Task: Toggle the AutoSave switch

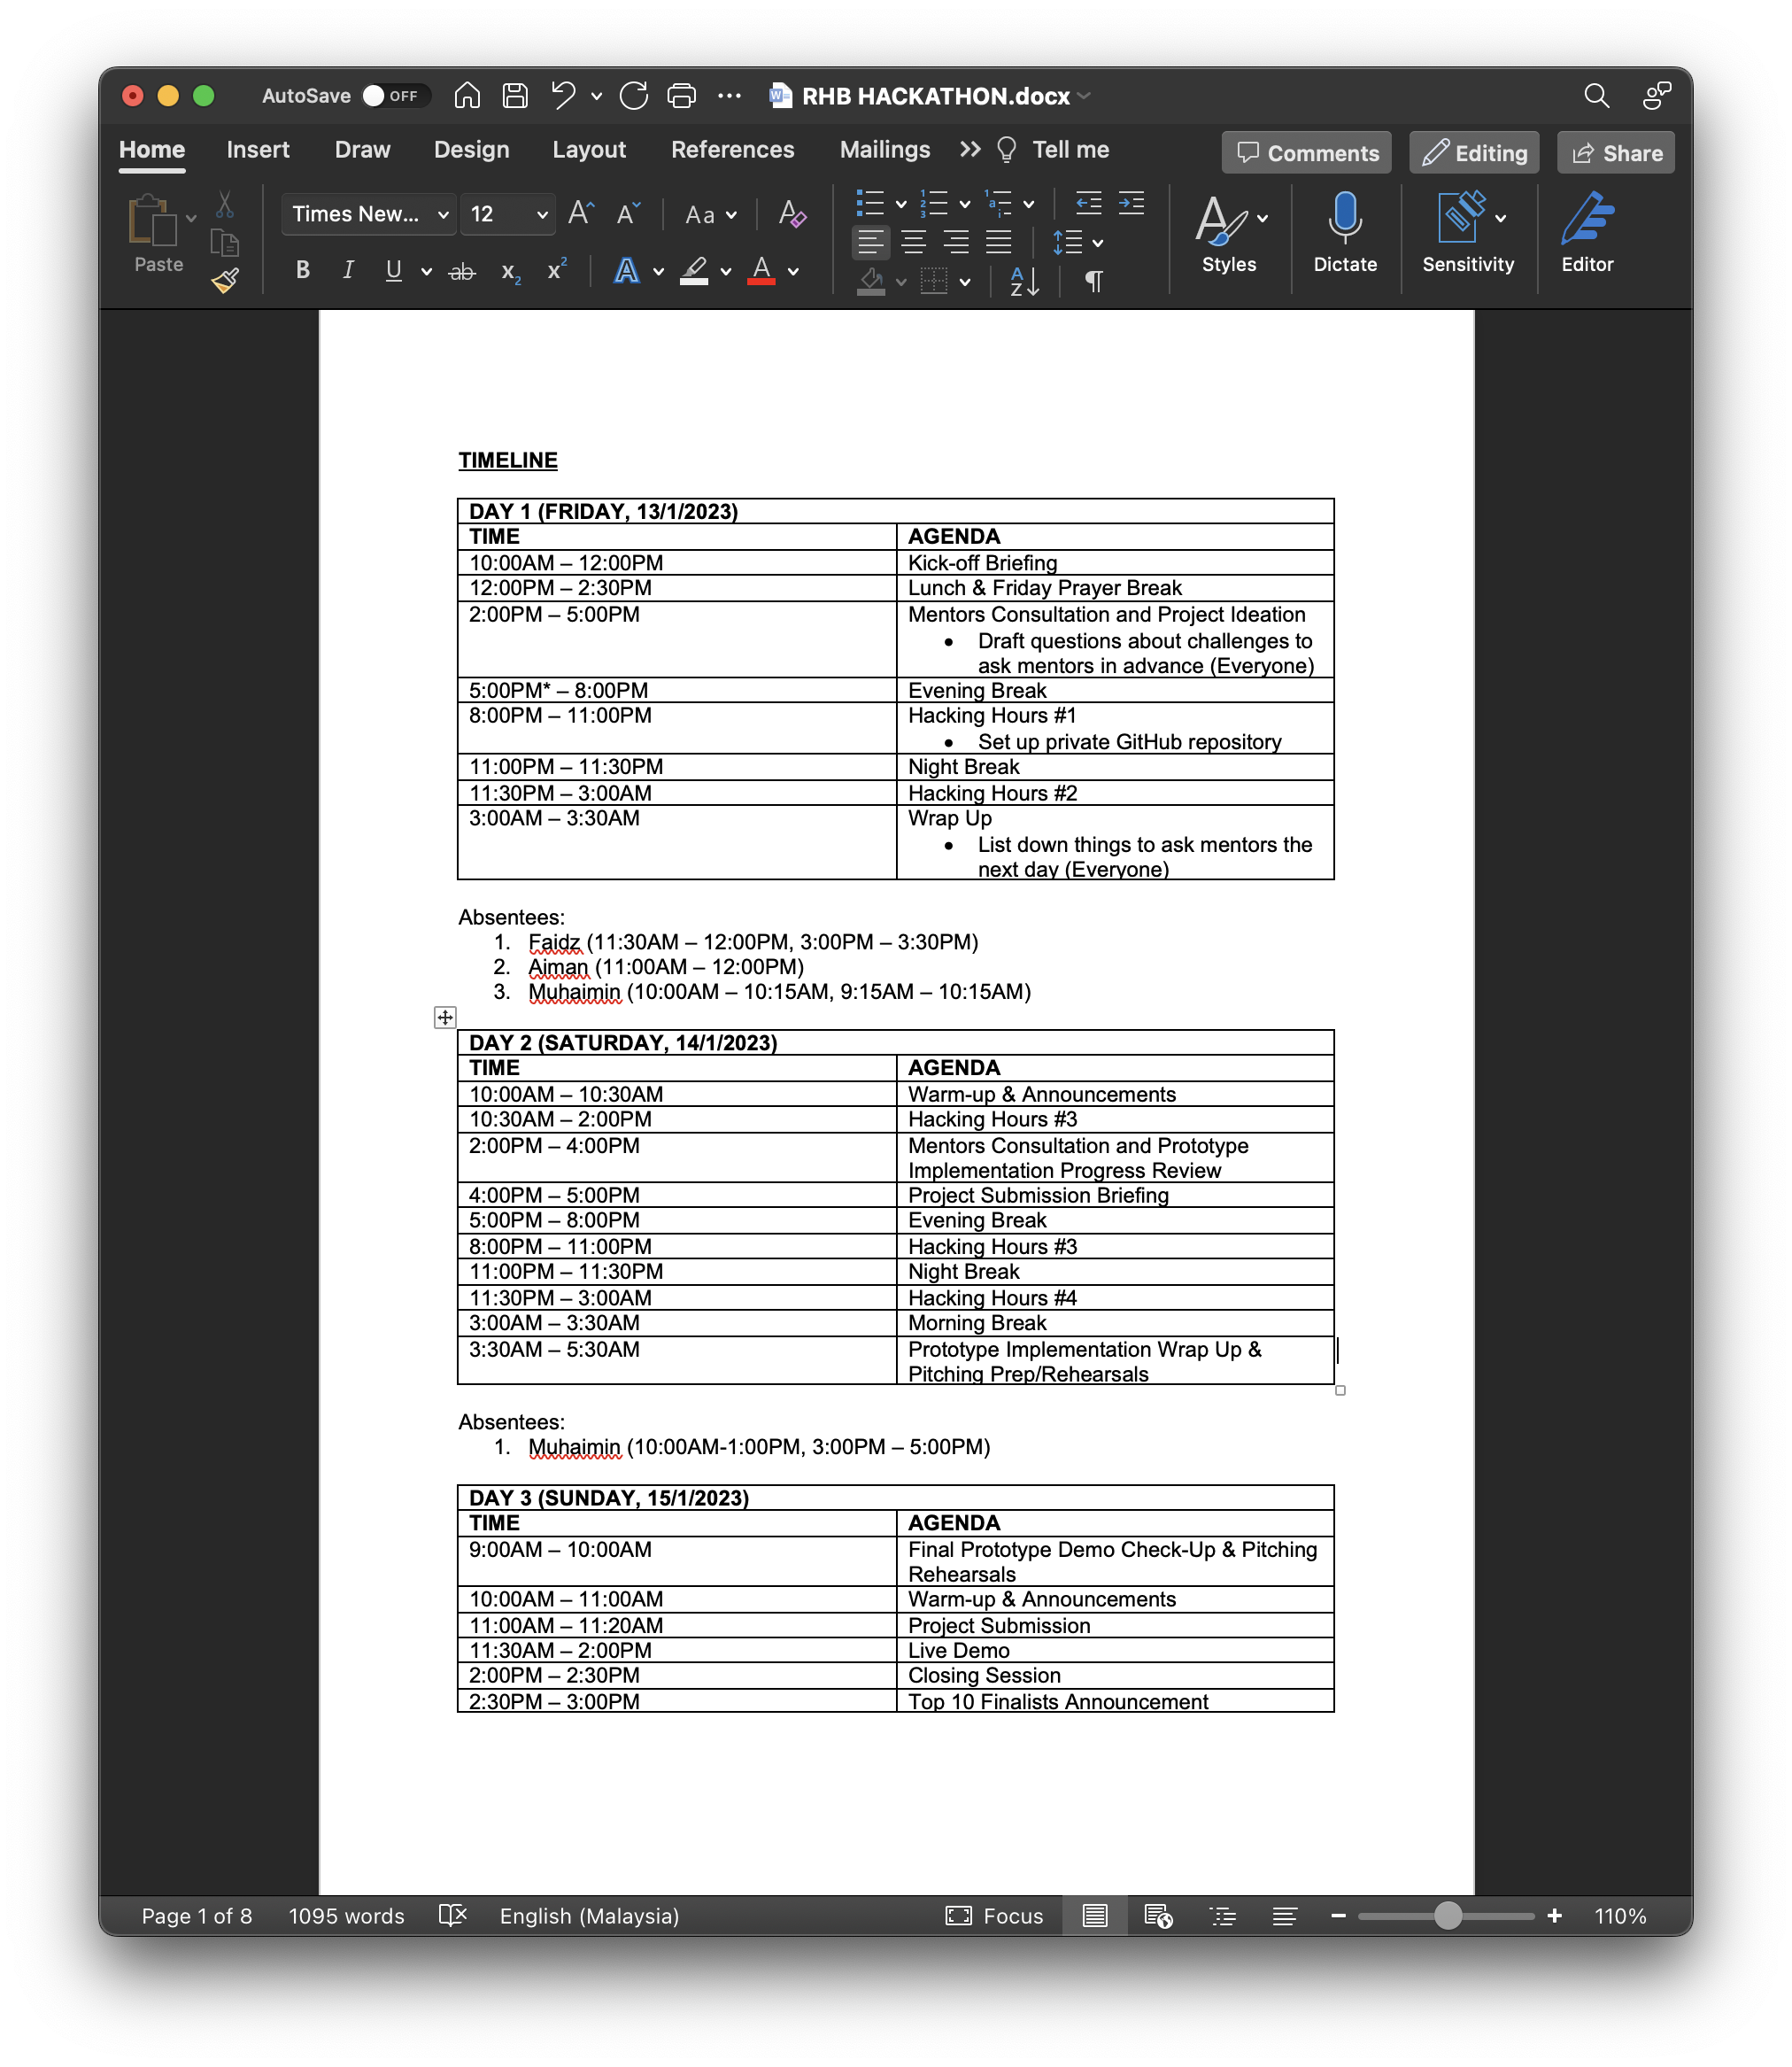Action: click(394, 96)
